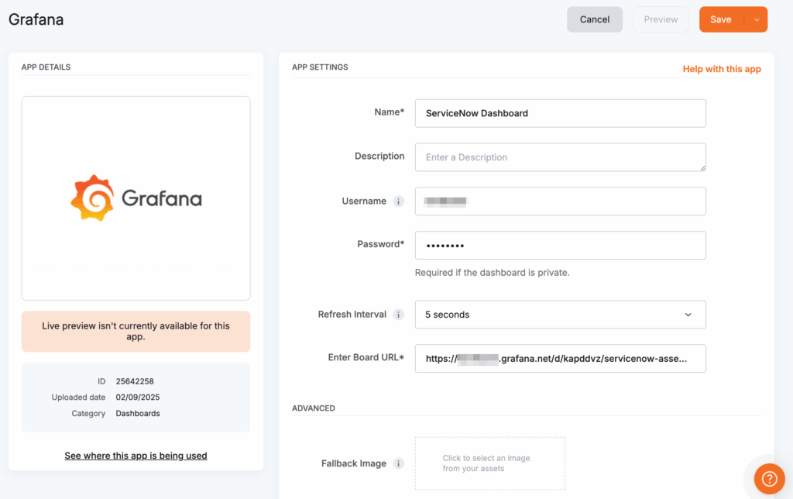Viewport: 793px width, 499px height.
Task: Click the Preview button
Action: [x=661, y=19]
